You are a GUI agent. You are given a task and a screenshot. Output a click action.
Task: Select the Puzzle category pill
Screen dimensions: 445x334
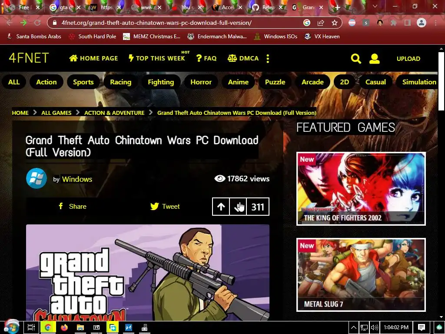(275, 82)
